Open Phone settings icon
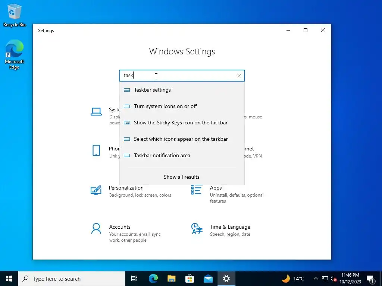This screenshot has width=382, height=286. tap(96, 150)
